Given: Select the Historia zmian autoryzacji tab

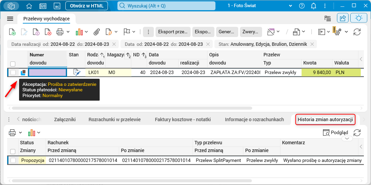Looking at the screenshot, I should point(325,119).
